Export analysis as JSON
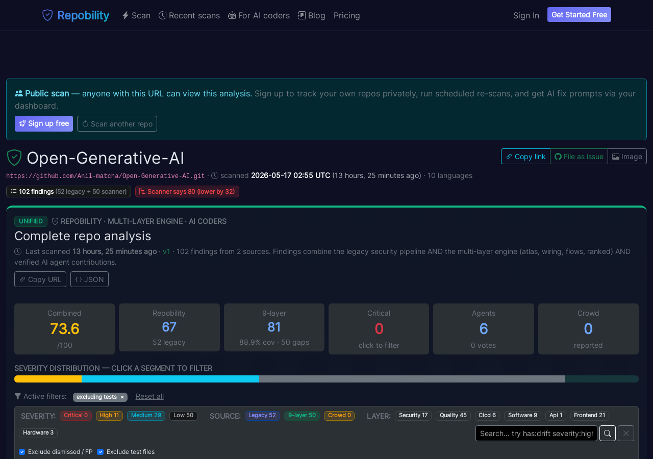Screen dimensions: 653x459 click(89, 279)
